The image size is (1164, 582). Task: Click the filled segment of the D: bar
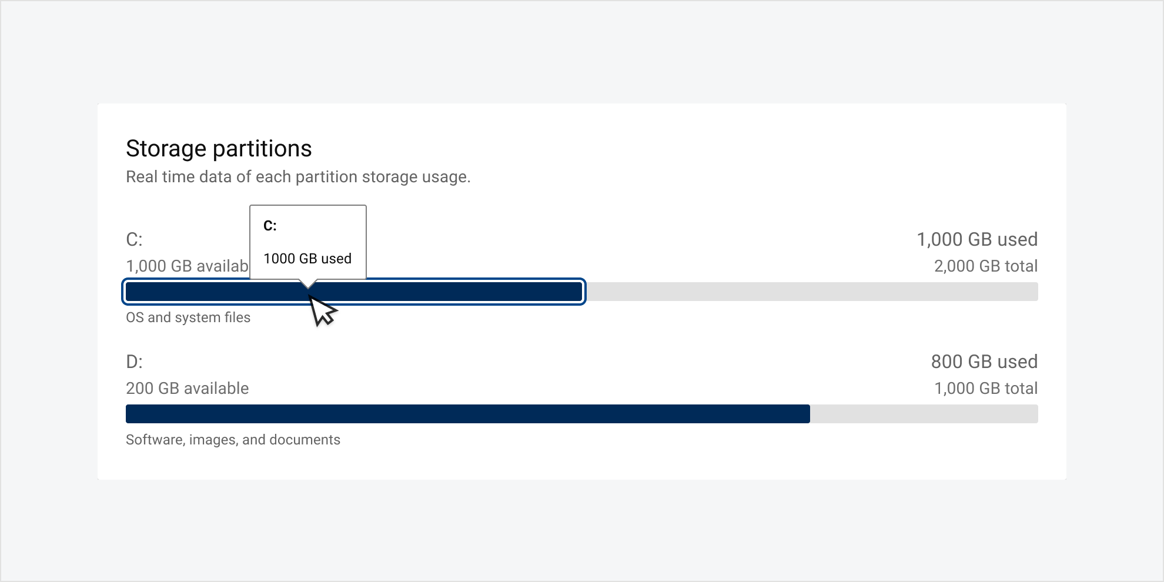[x=464, y=414]
